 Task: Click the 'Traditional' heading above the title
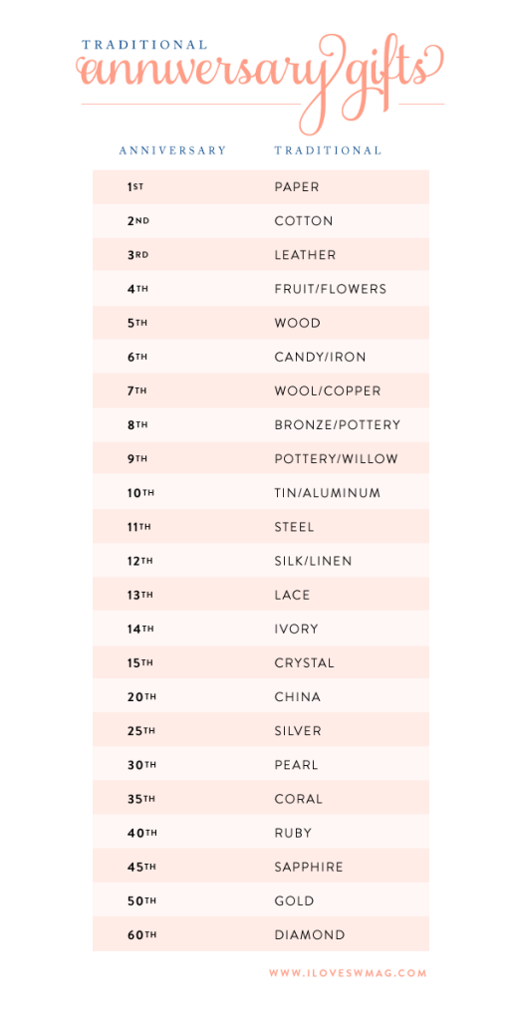(x=144, y=45)
